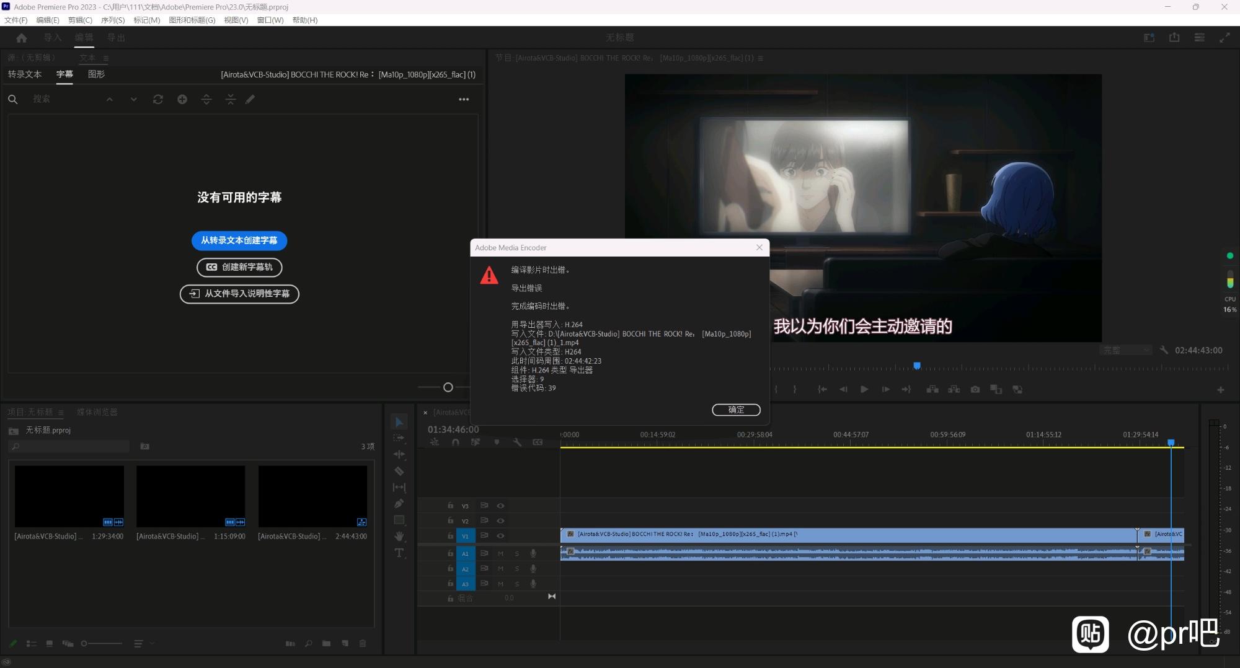The height and width of the screenshot is (668, 1240).
Task: Toggle V2 track output eye
Action: [500, 521]
